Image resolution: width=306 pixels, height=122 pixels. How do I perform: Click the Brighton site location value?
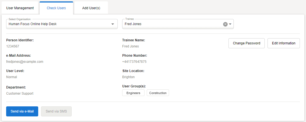pyautogui.click(x=128, y=77)
